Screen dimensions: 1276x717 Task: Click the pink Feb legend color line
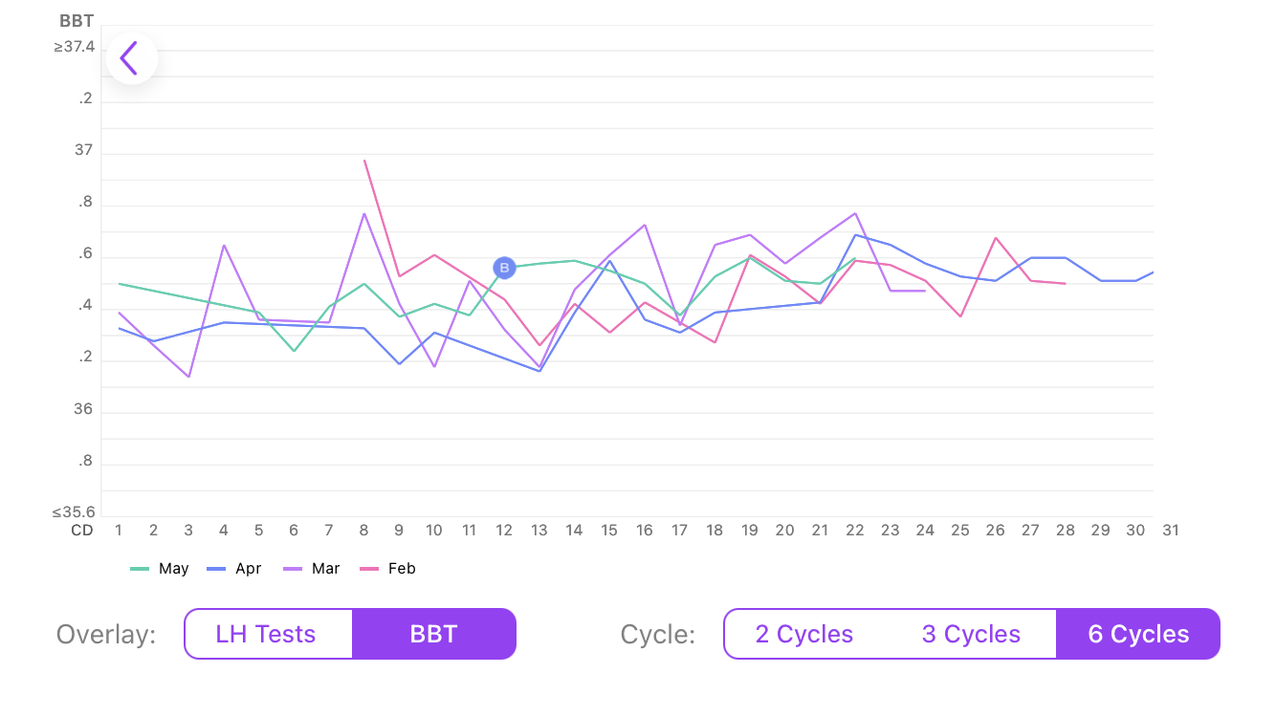tap(369, 569)
